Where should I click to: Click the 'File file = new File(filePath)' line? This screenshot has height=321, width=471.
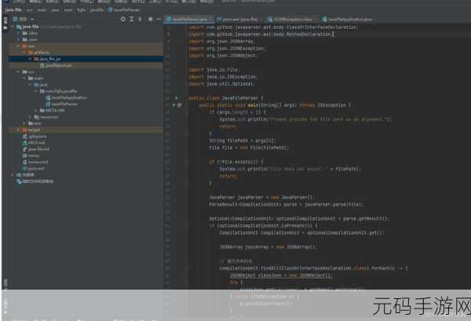(249, 148)
